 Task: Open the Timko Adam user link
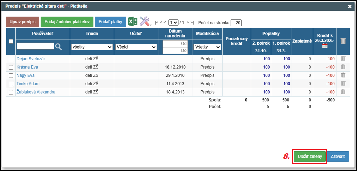pos(28,84)
